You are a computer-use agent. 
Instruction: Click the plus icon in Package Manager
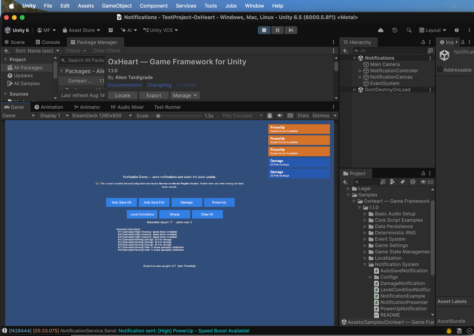click(6, 51)
